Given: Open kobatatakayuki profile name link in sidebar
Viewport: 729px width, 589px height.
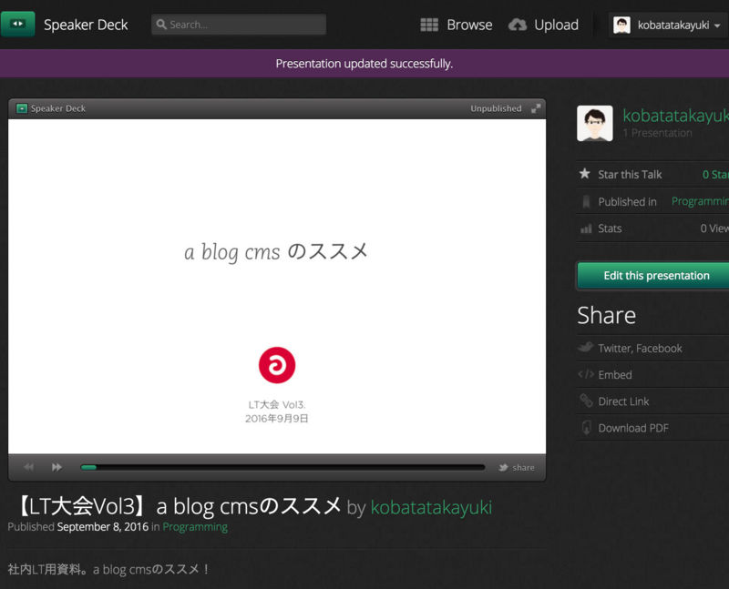Looking at the screenshot, I should pos(675,116).
